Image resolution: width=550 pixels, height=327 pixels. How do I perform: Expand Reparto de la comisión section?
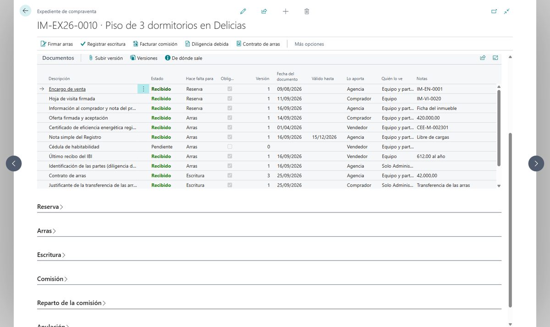click(71, 303)
